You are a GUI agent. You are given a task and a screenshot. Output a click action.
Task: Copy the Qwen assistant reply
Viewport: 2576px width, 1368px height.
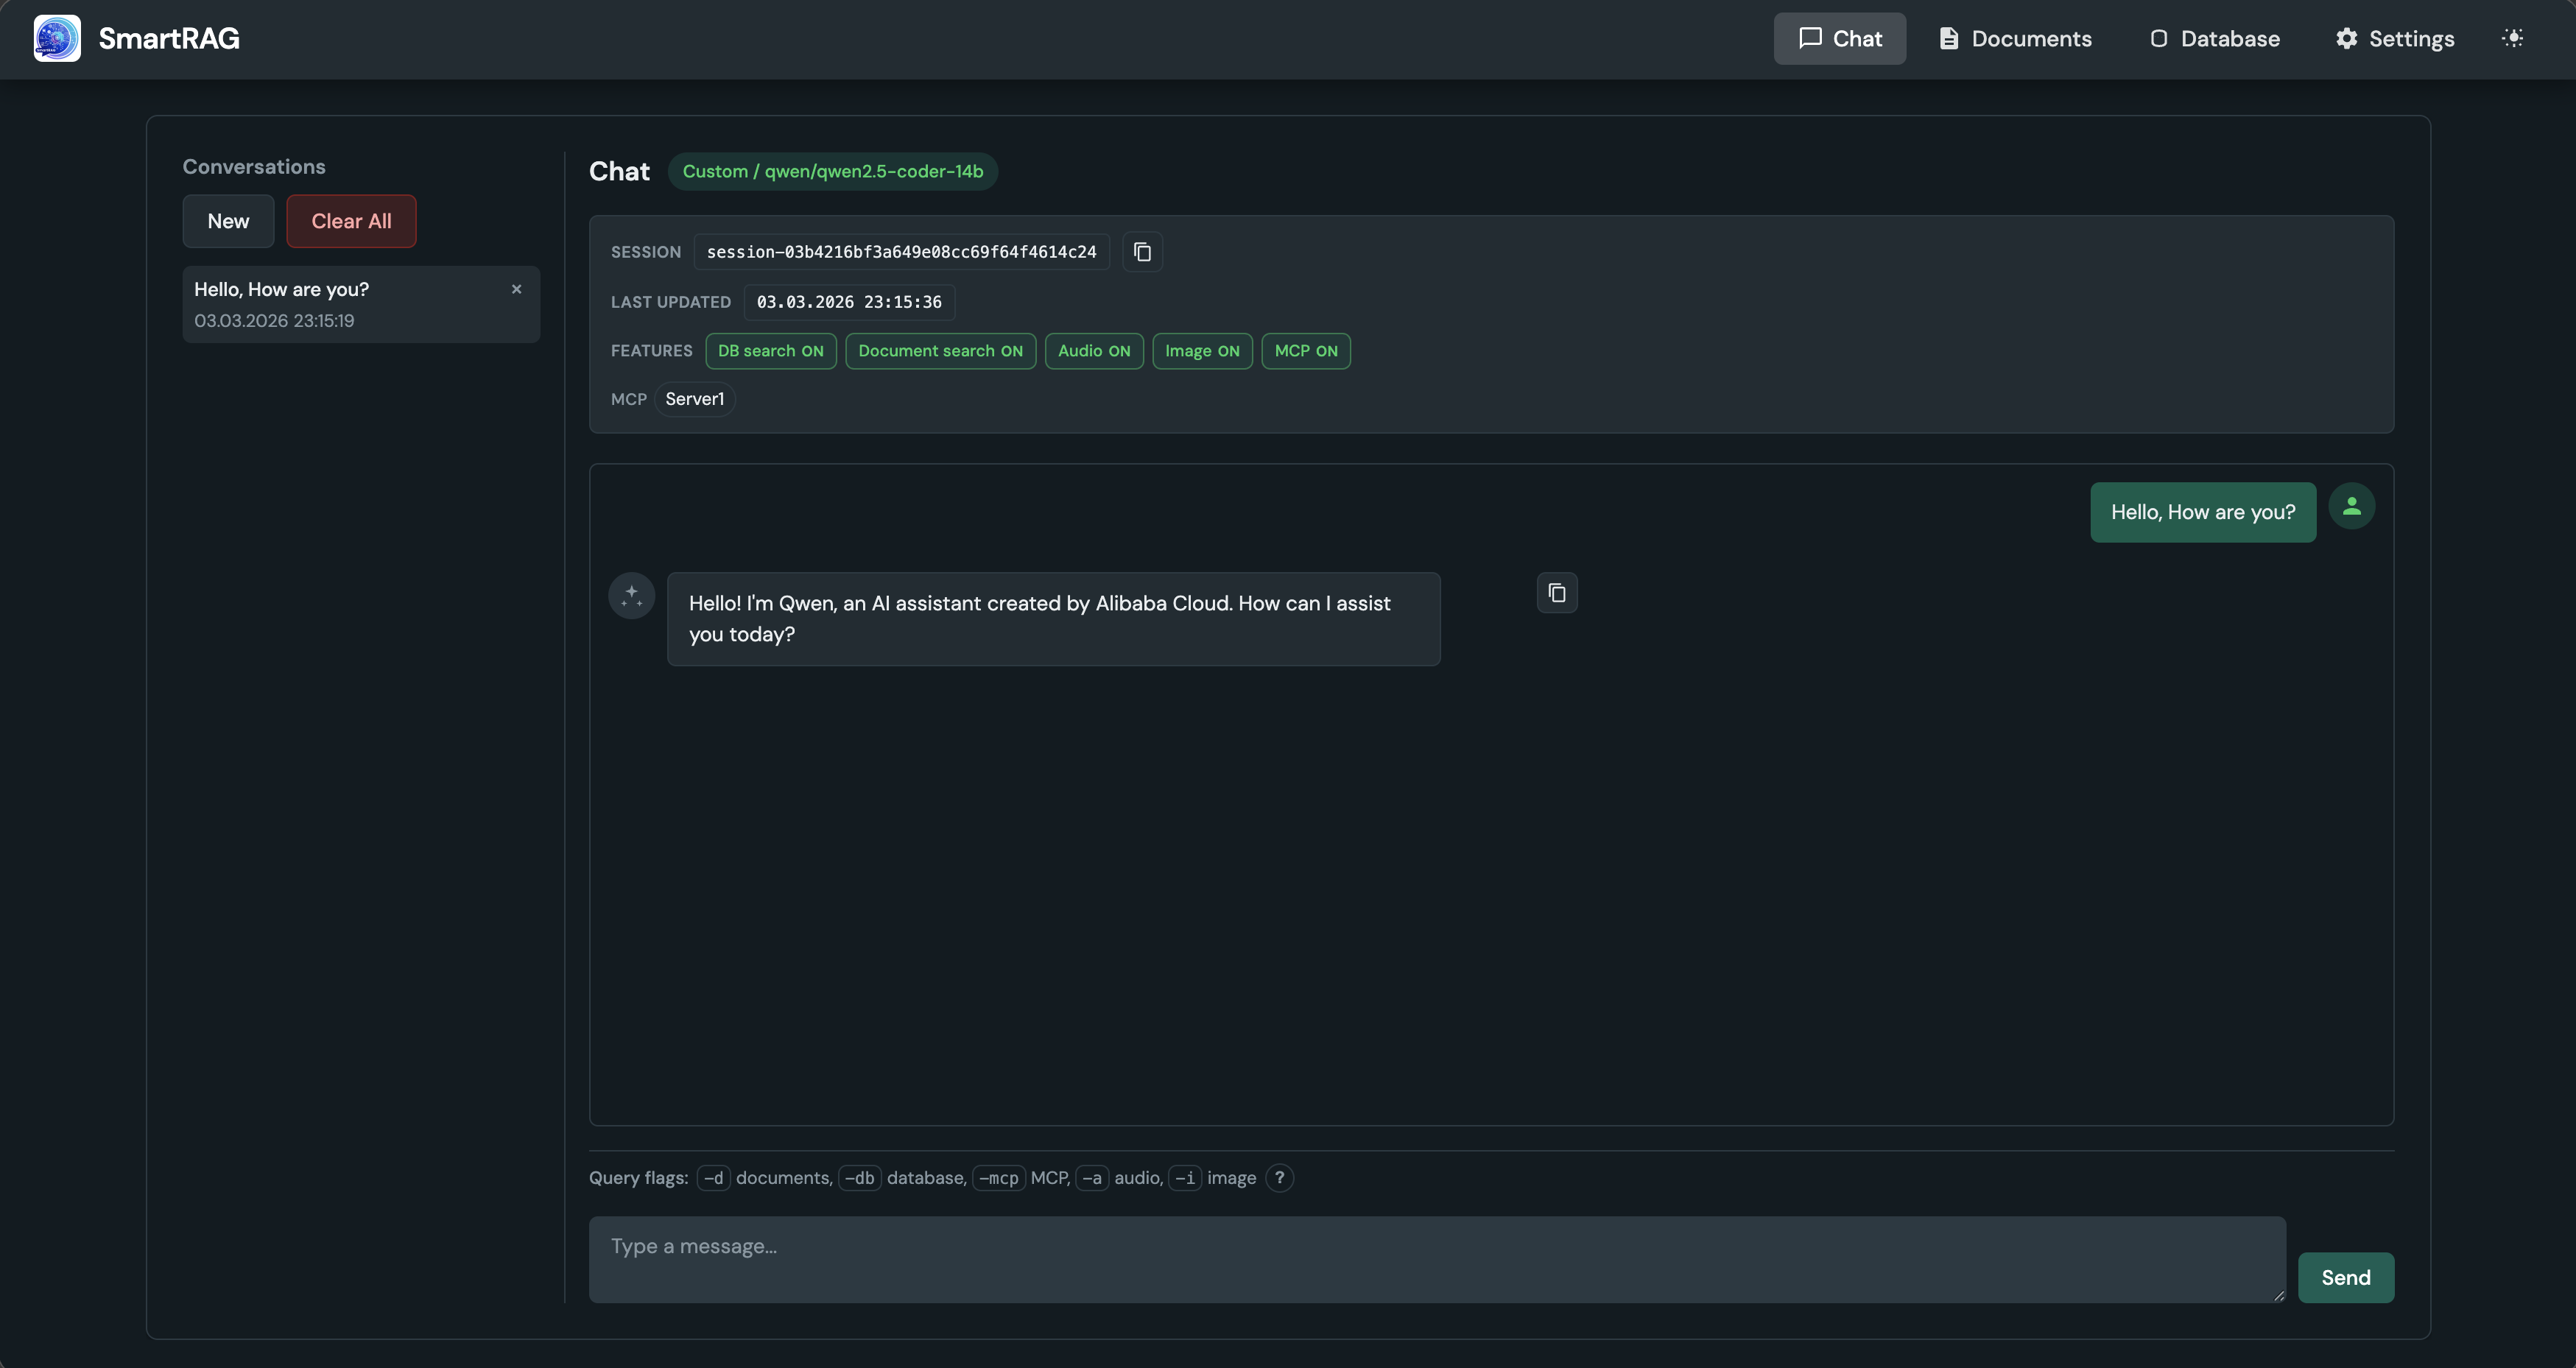[1557, 593]
